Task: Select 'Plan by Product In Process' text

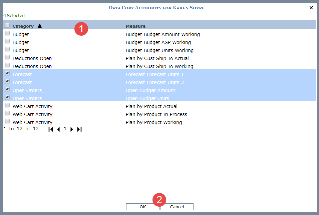Action: click(x=156, y=114)
